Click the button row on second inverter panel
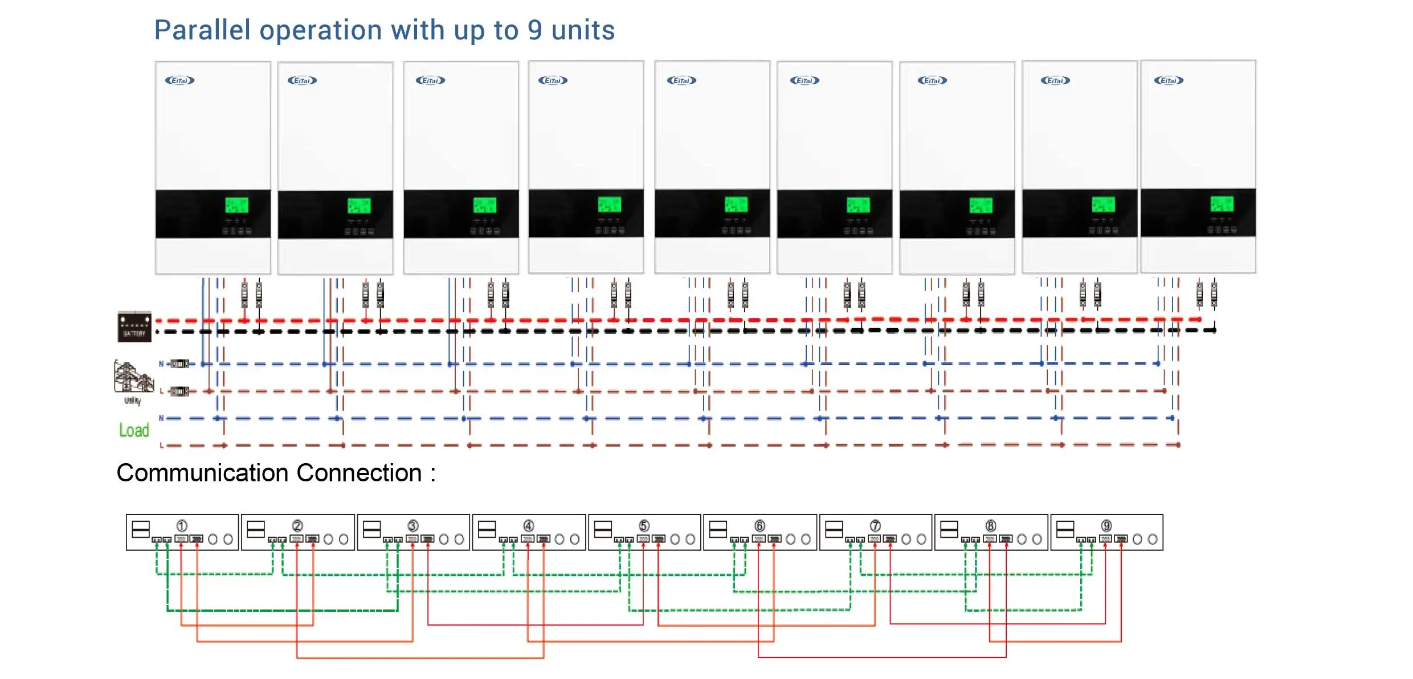 (359, 231)
